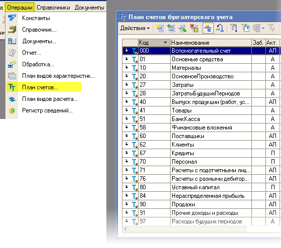Image resolution: width=281 pixels, height=248 pixels.
Task: Open the Операции menu
Action: point(20,8)
